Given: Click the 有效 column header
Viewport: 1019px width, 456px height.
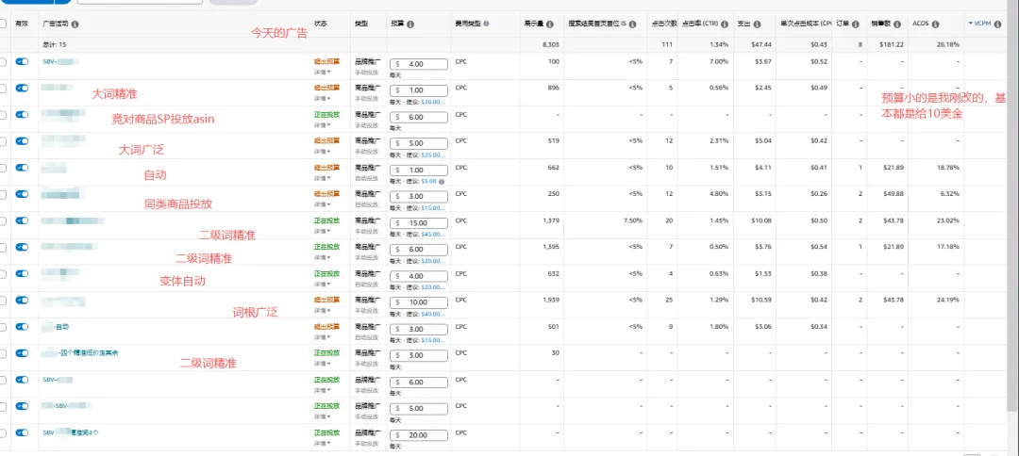Looking at the screenshot, I should 22,24.
